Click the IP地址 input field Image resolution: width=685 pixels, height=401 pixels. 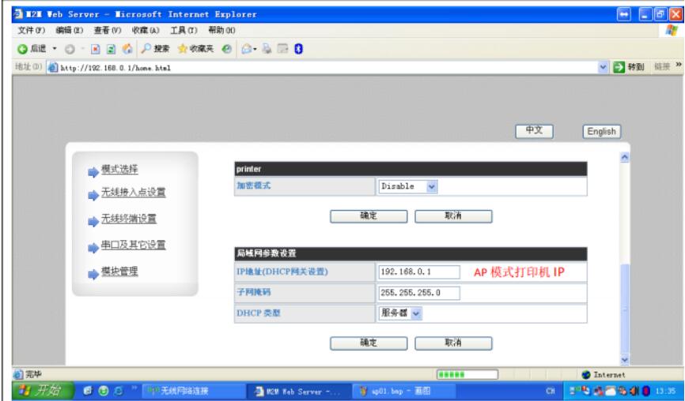[418, 272]
